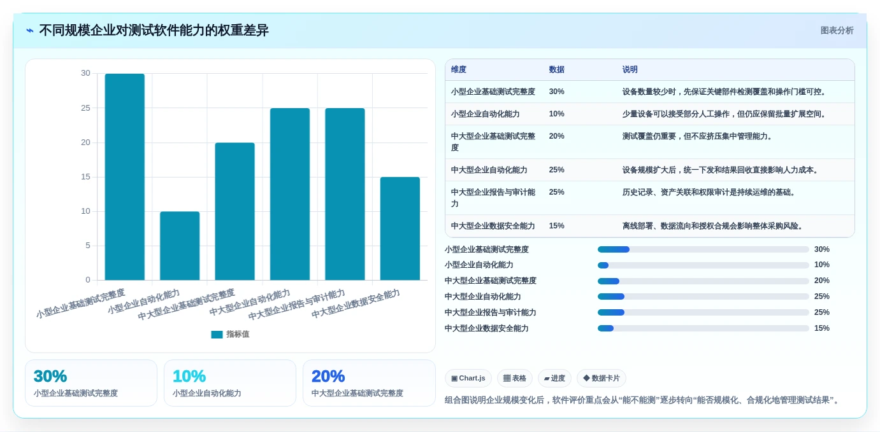Screen dimensions: 880x432
Task: Click the y-axis label 30
Action: (x=85, y=73)
